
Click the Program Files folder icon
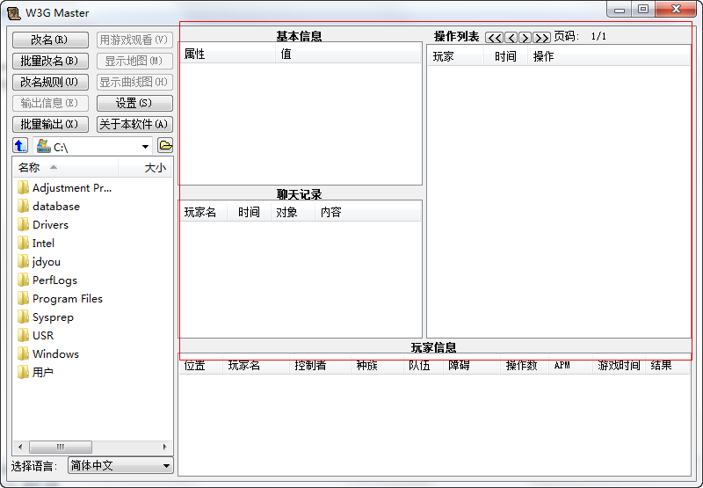point(24,298)
